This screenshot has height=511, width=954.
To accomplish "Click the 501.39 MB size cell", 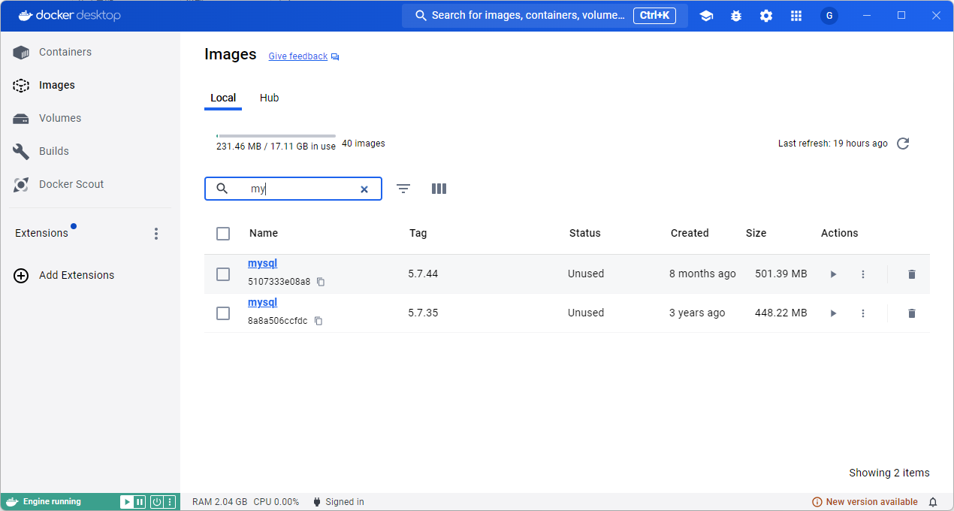I will pos(781,274).
